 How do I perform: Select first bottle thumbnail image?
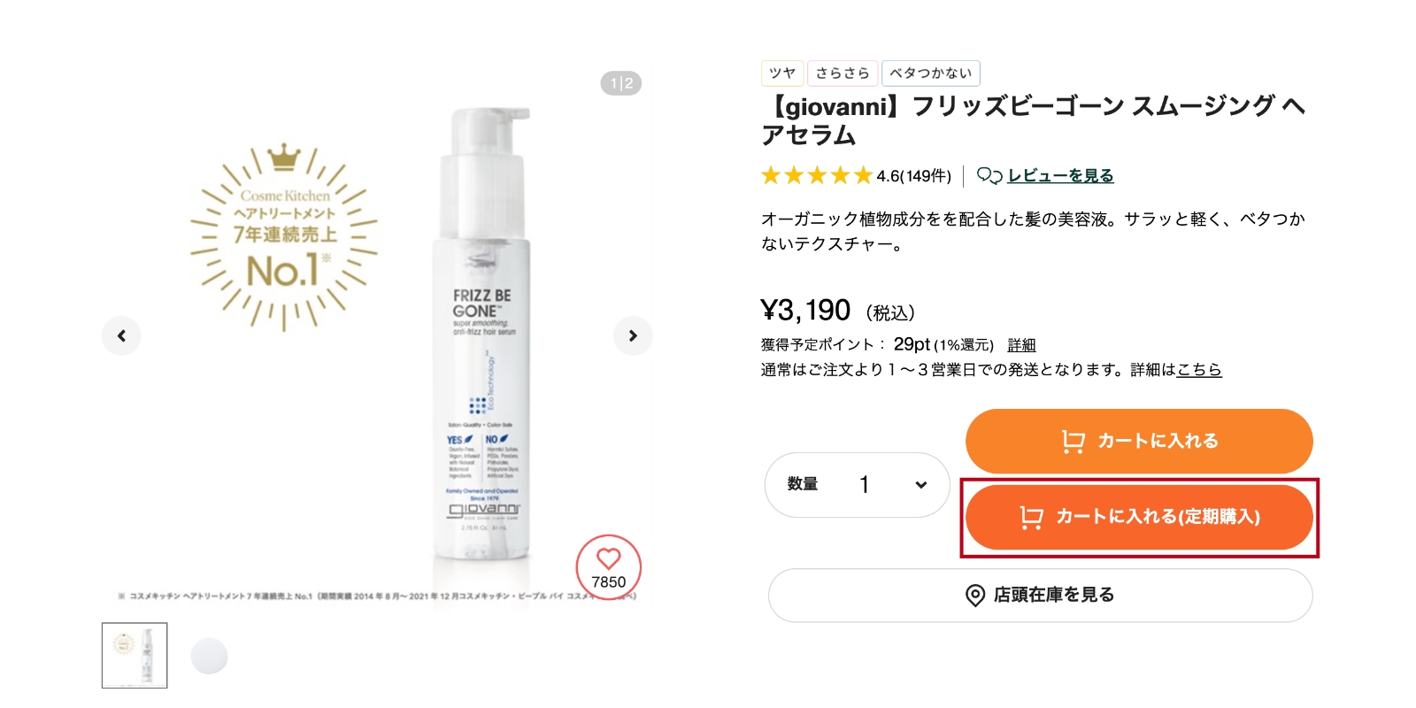tap(135, 656)
